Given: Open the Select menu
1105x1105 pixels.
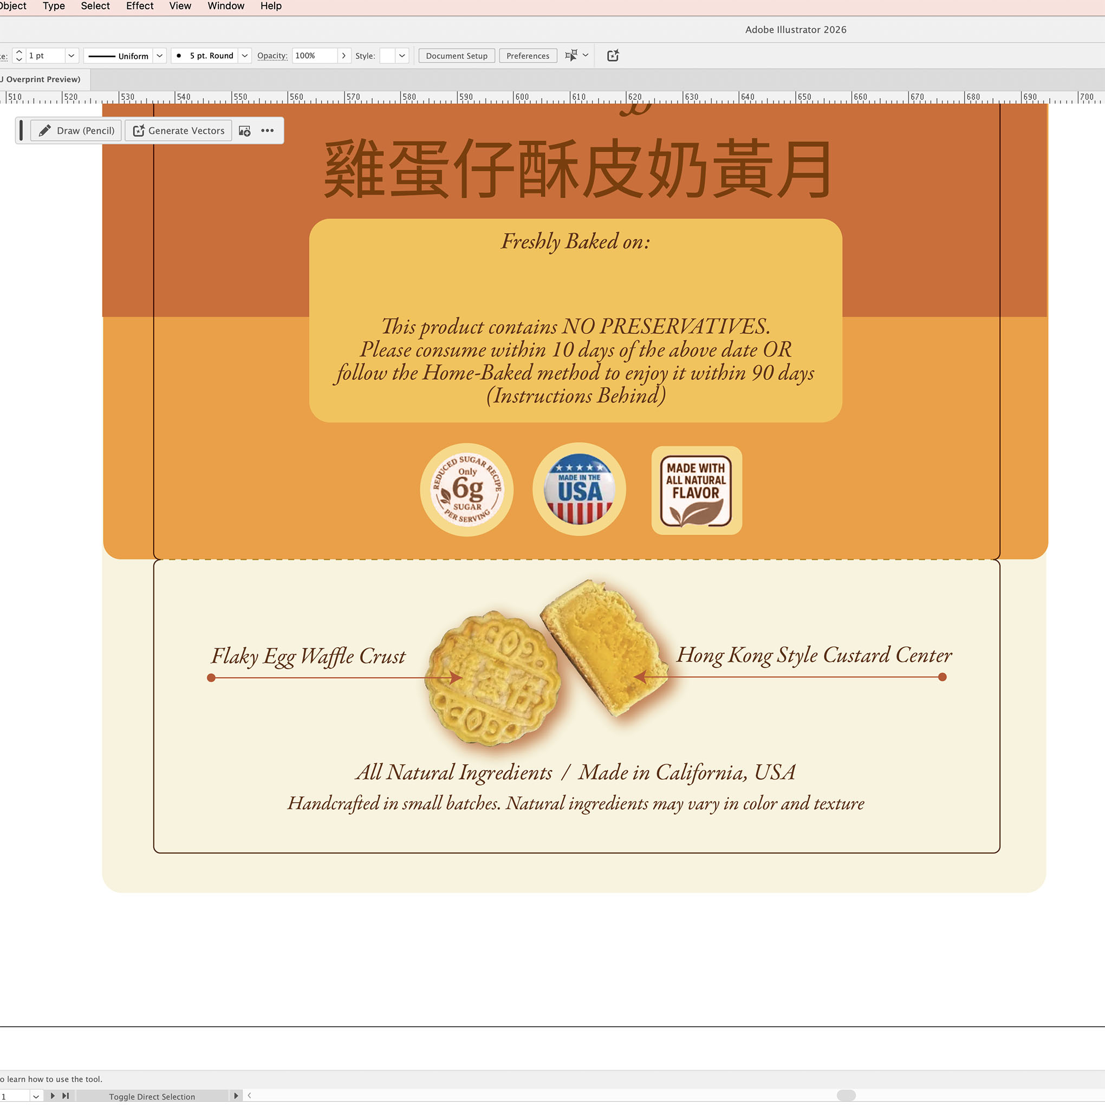Looking at the screenshot, I should coord(95,6).
